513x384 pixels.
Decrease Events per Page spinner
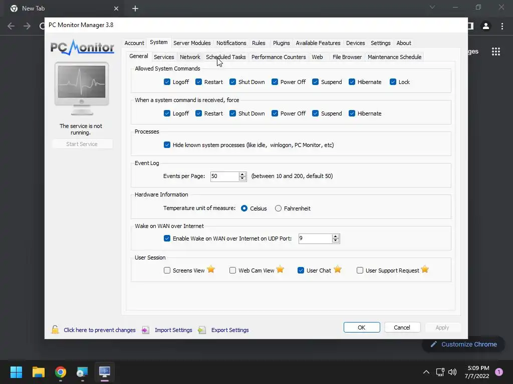tap(242, 178)
